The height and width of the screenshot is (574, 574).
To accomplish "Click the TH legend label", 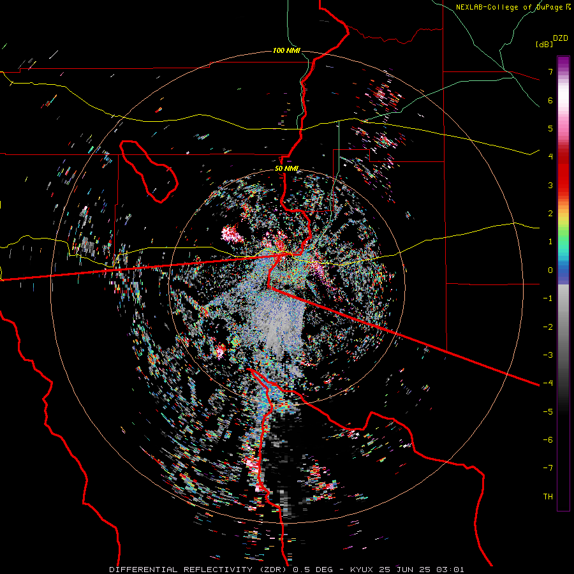I will [x=548, y=497].
